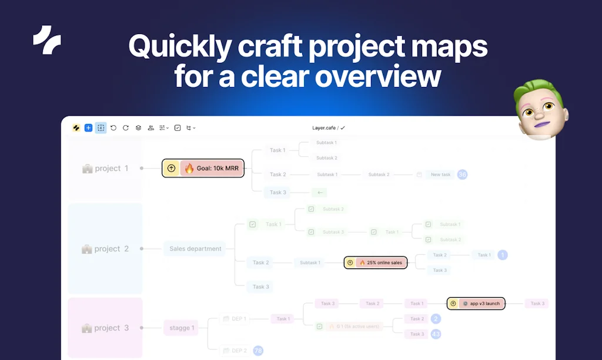
Task: Select Task 2 node next to Sales department
Action: pyautogui.click(x=260, y=263)
